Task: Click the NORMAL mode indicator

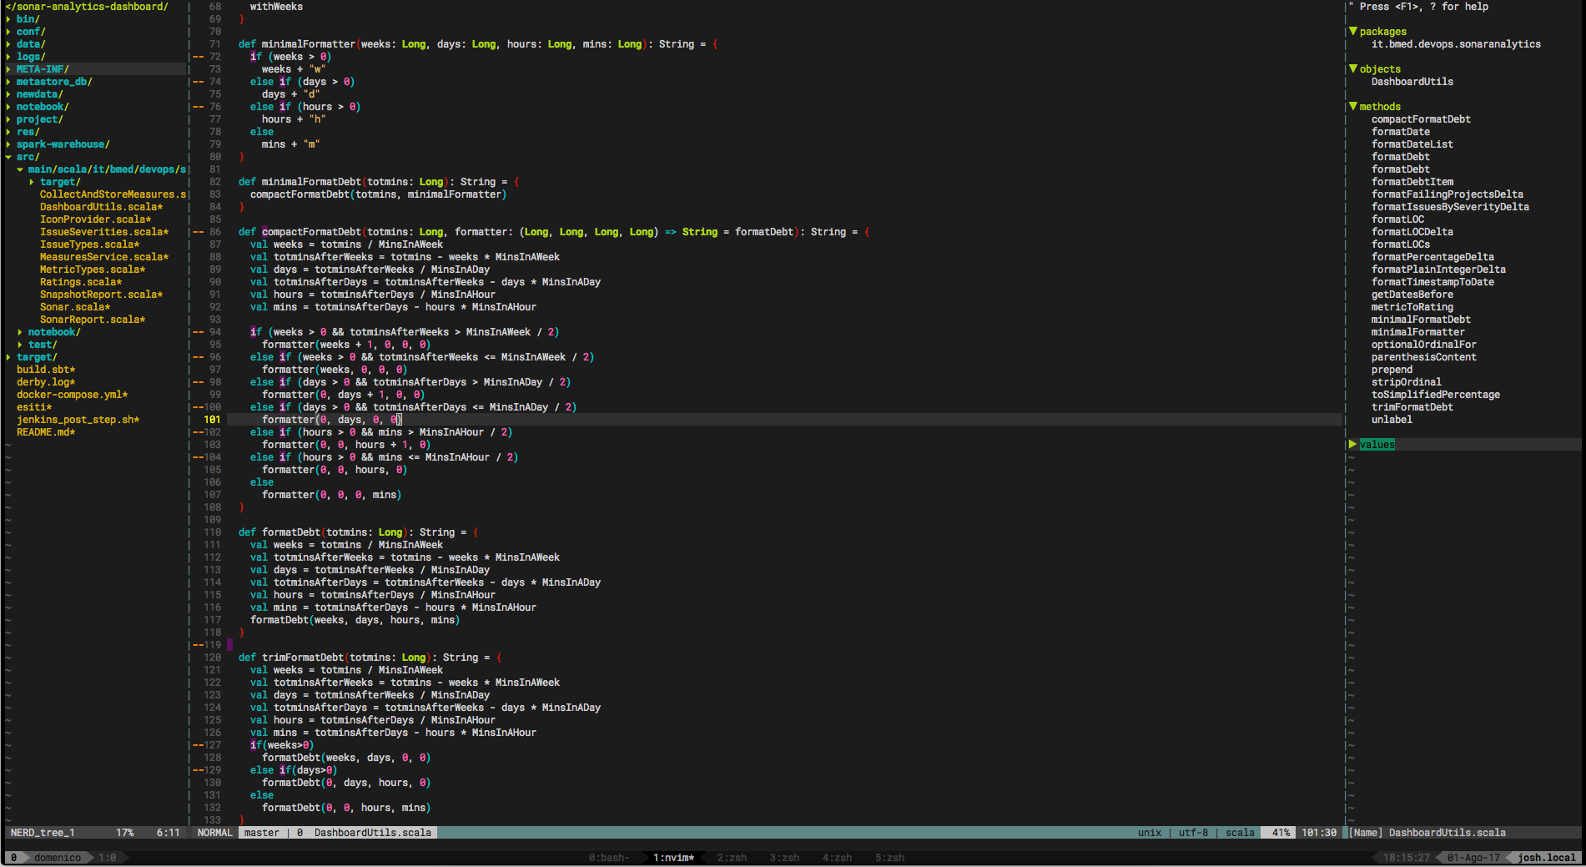Action: 215,833
